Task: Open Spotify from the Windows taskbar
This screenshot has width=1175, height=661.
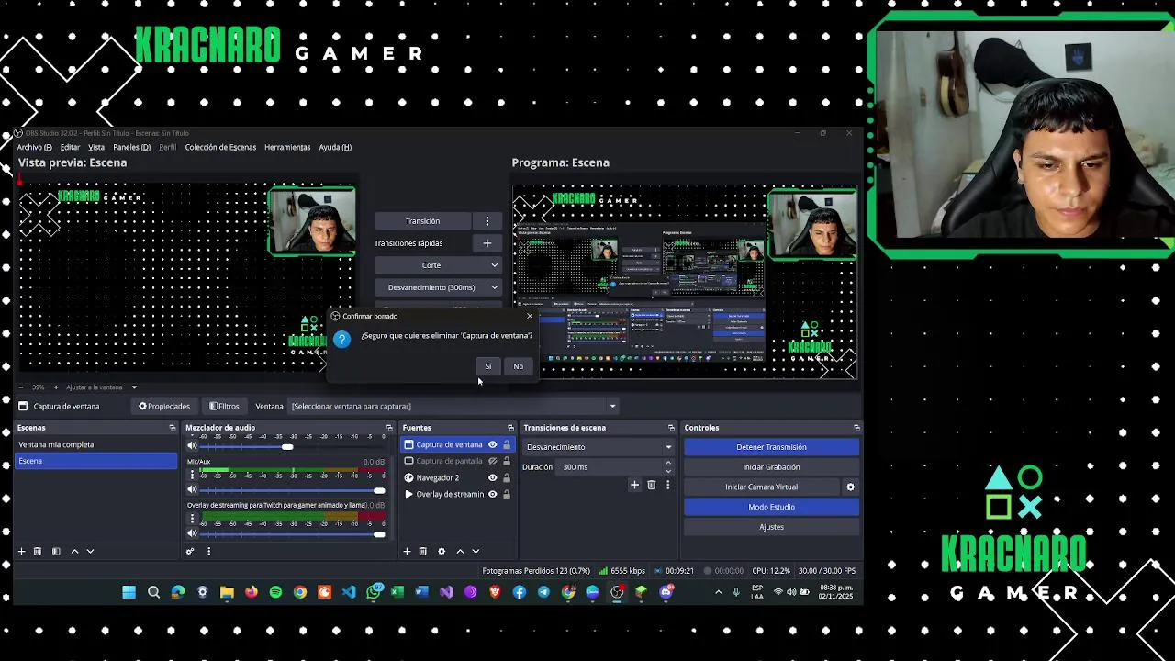Action: 275,592
